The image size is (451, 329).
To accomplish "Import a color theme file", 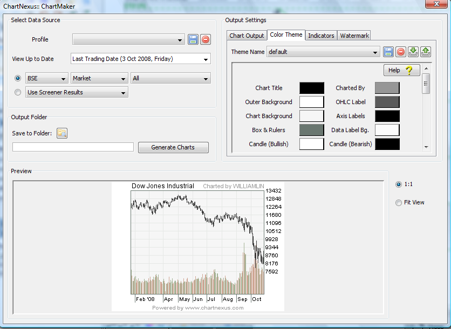I will point(413,52).
